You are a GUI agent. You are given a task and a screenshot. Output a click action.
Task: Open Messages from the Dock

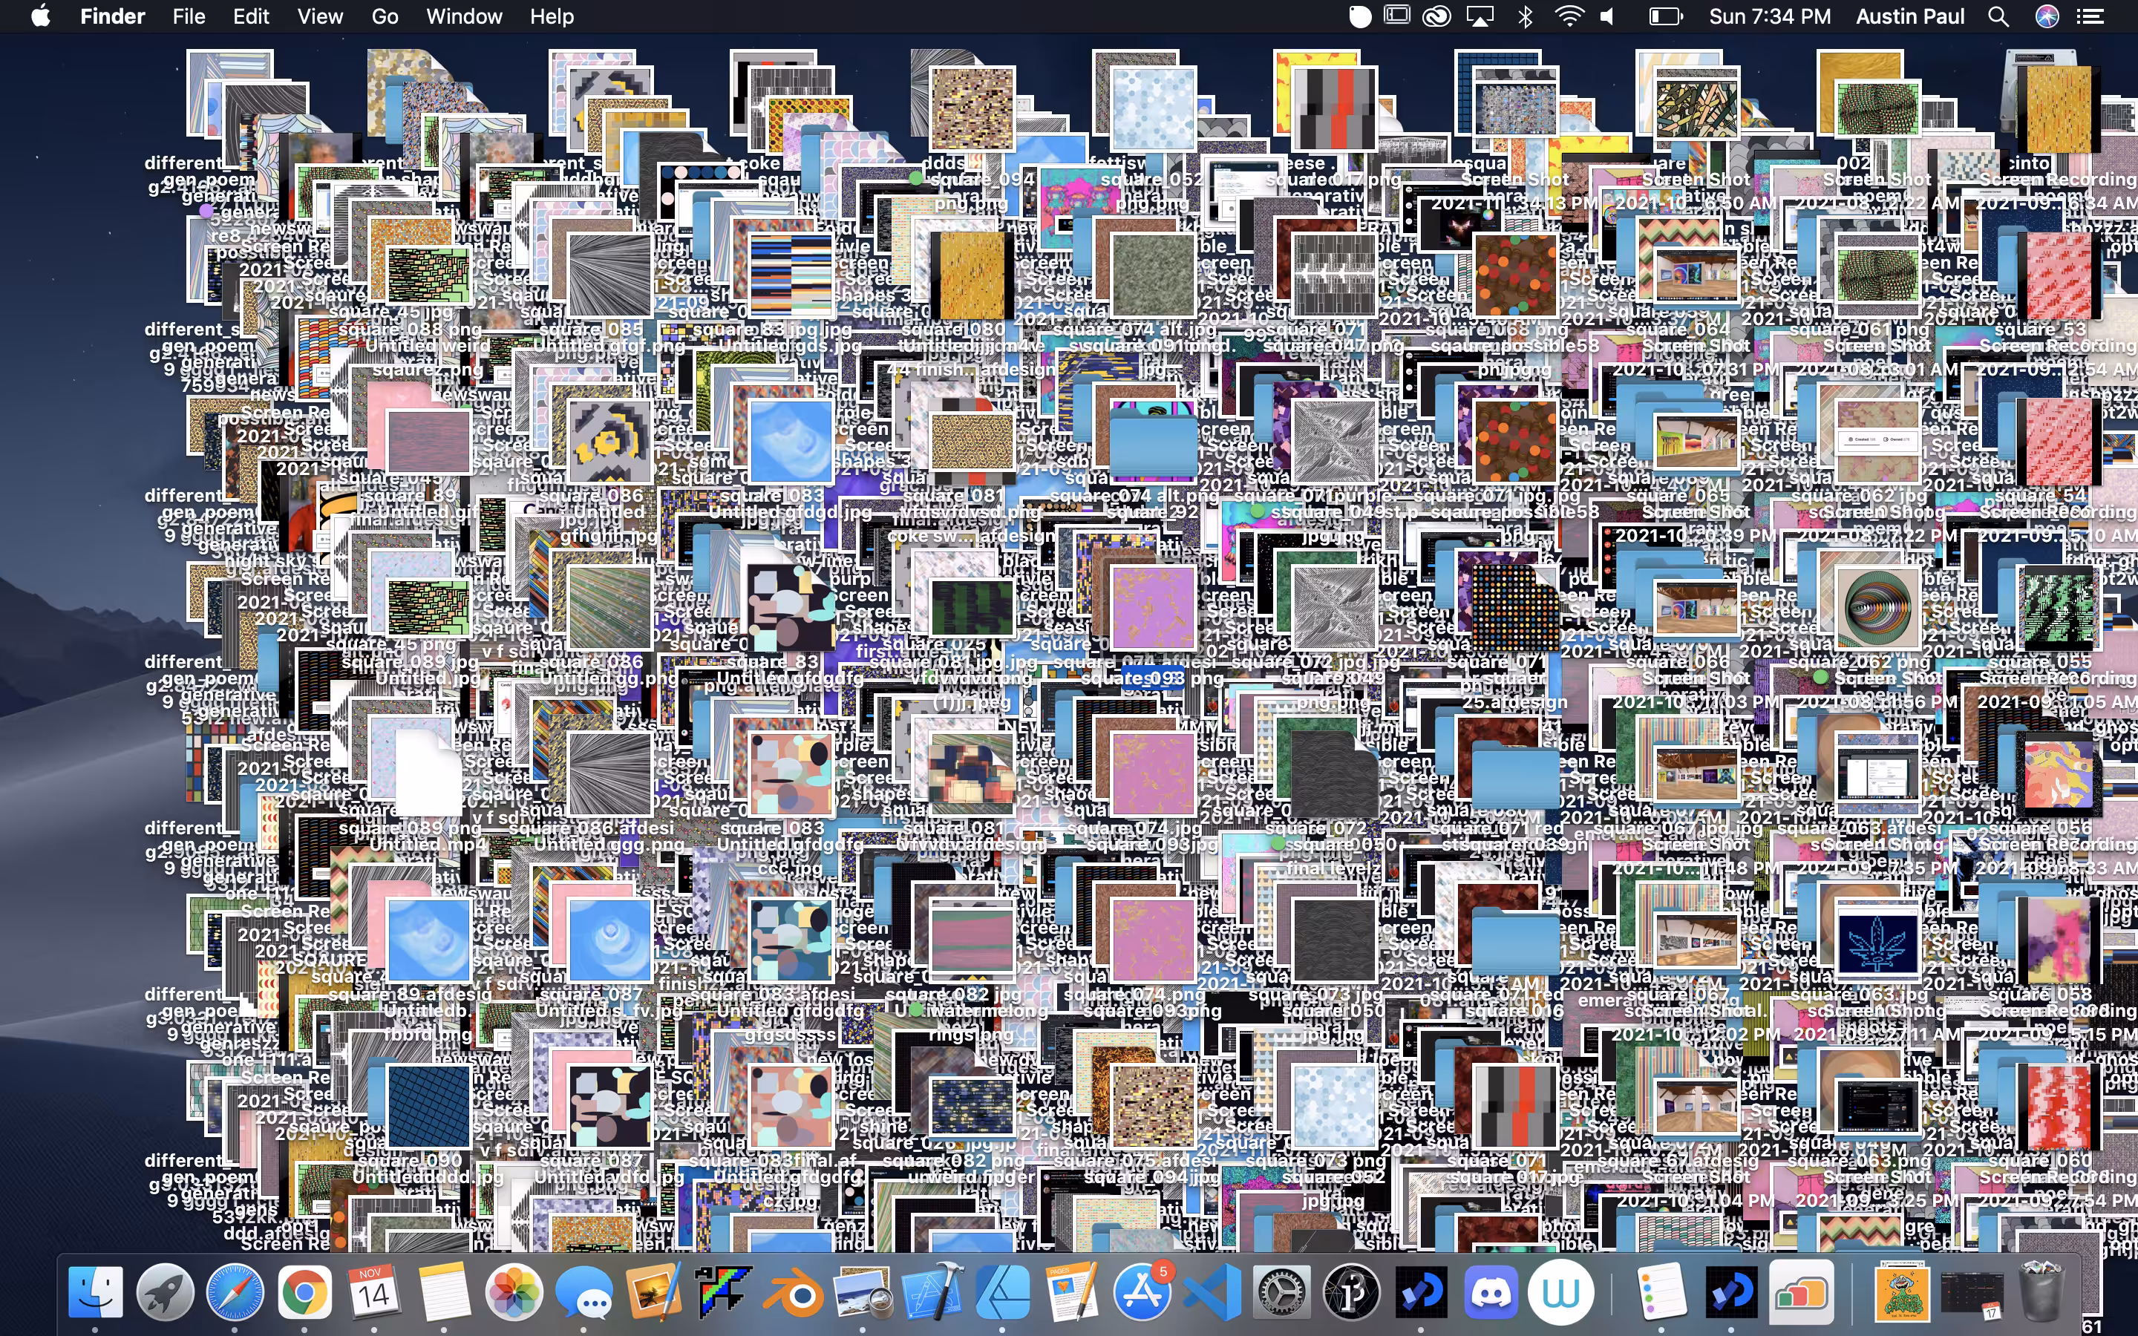tap(583, 1293)
